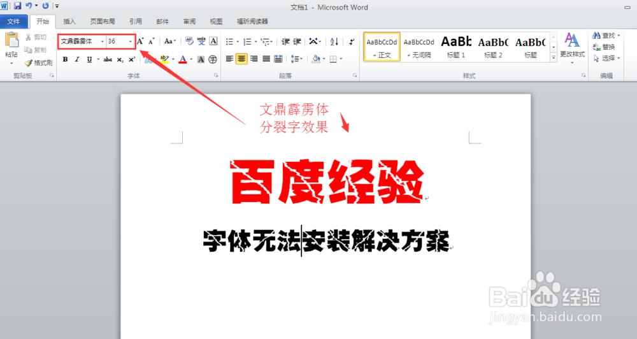Toggle Justify paragraph alignment
Image resolution: width=637 pixels, height=339 pixels.
click(266, 59)
